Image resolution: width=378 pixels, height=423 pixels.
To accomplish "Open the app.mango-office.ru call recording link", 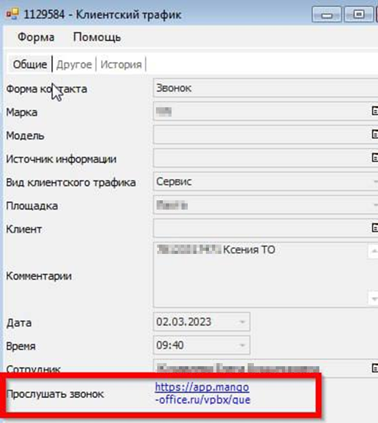I will tap(202, 393).
